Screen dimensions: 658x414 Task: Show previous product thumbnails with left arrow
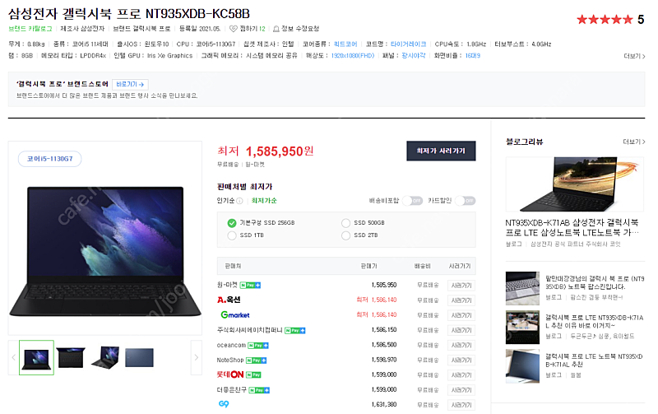pos(13,357)
